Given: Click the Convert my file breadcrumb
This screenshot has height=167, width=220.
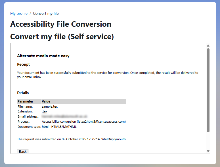Looking at the screenshot, I should click(x=46, y=13).
